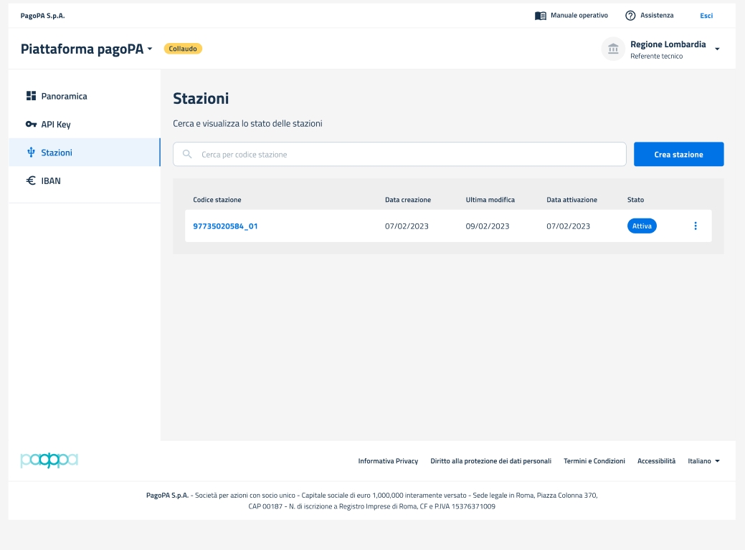This screenshot has height=550, width=745.
Task: Open station 97735020584_01 link
Action: click(x=225, y=226)
